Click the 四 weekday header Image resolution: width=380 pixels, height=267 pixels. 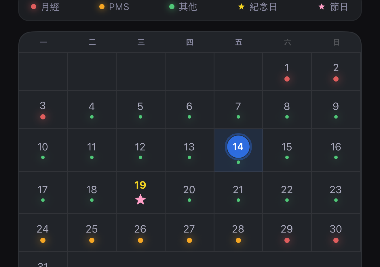tap(190, 42)
